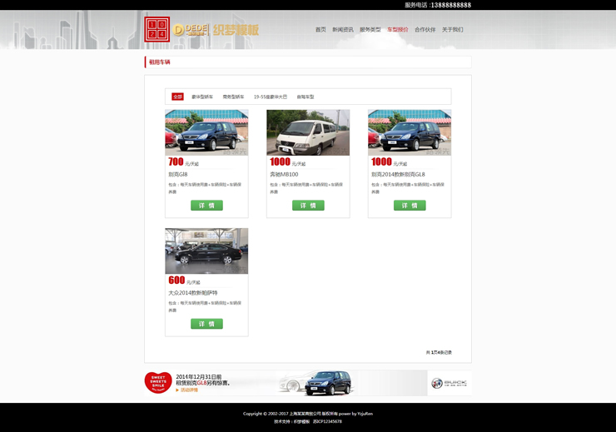
Task: Select the 全部 filter tab
Action: tap(177, 97)
